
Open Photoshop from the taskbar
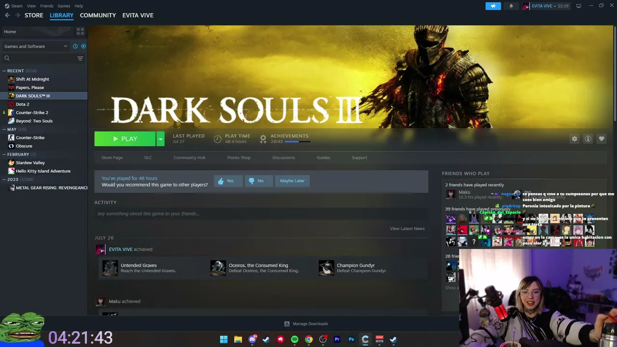click(351, 339)
